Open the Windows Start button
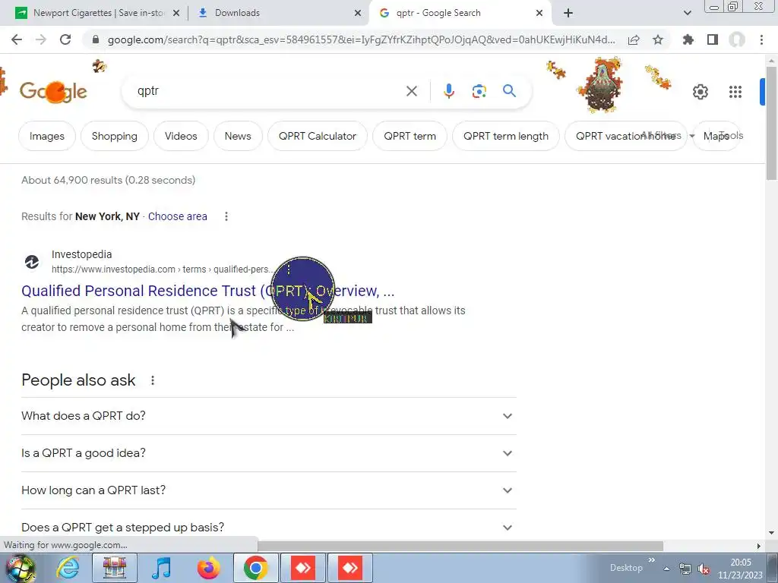 tap(20, 568)
